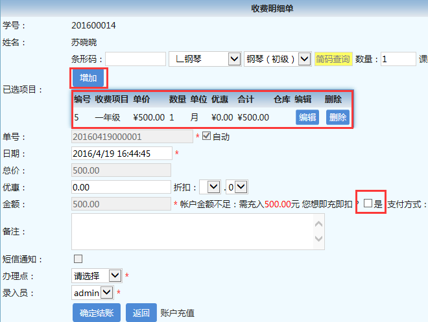Click the 条形码 barcode input field
Viewport: 428px width, 322px height.
pyautogui.click(x=136, y=59)
